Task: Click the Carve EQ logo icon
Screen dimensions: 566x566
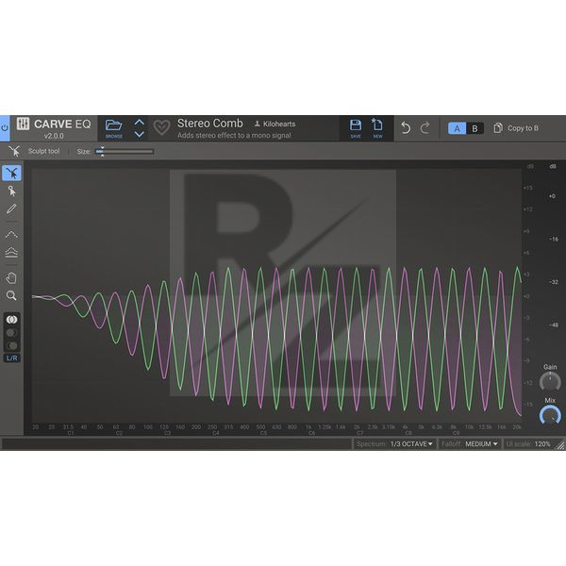Action: point(23,124)
